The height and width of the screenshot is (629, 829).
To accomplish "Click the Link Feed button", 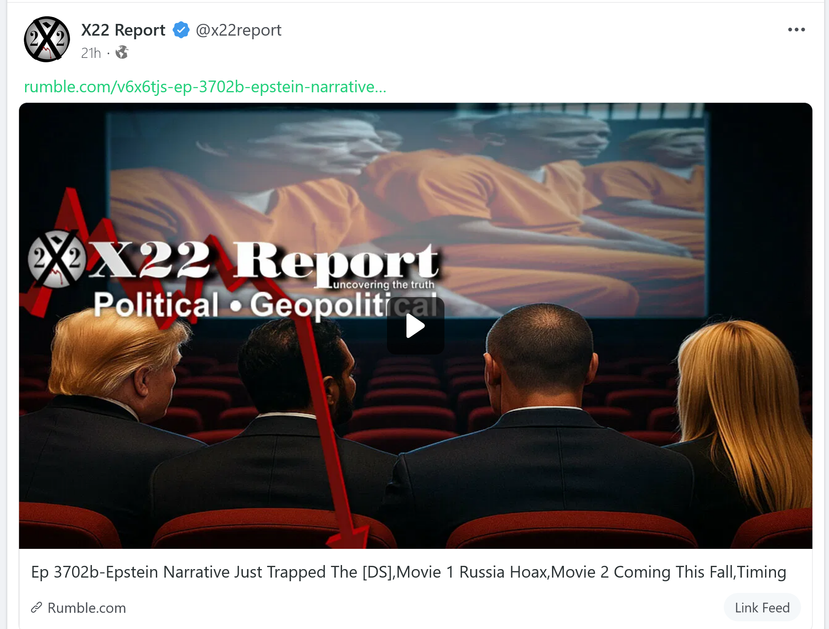I will 762,608.
